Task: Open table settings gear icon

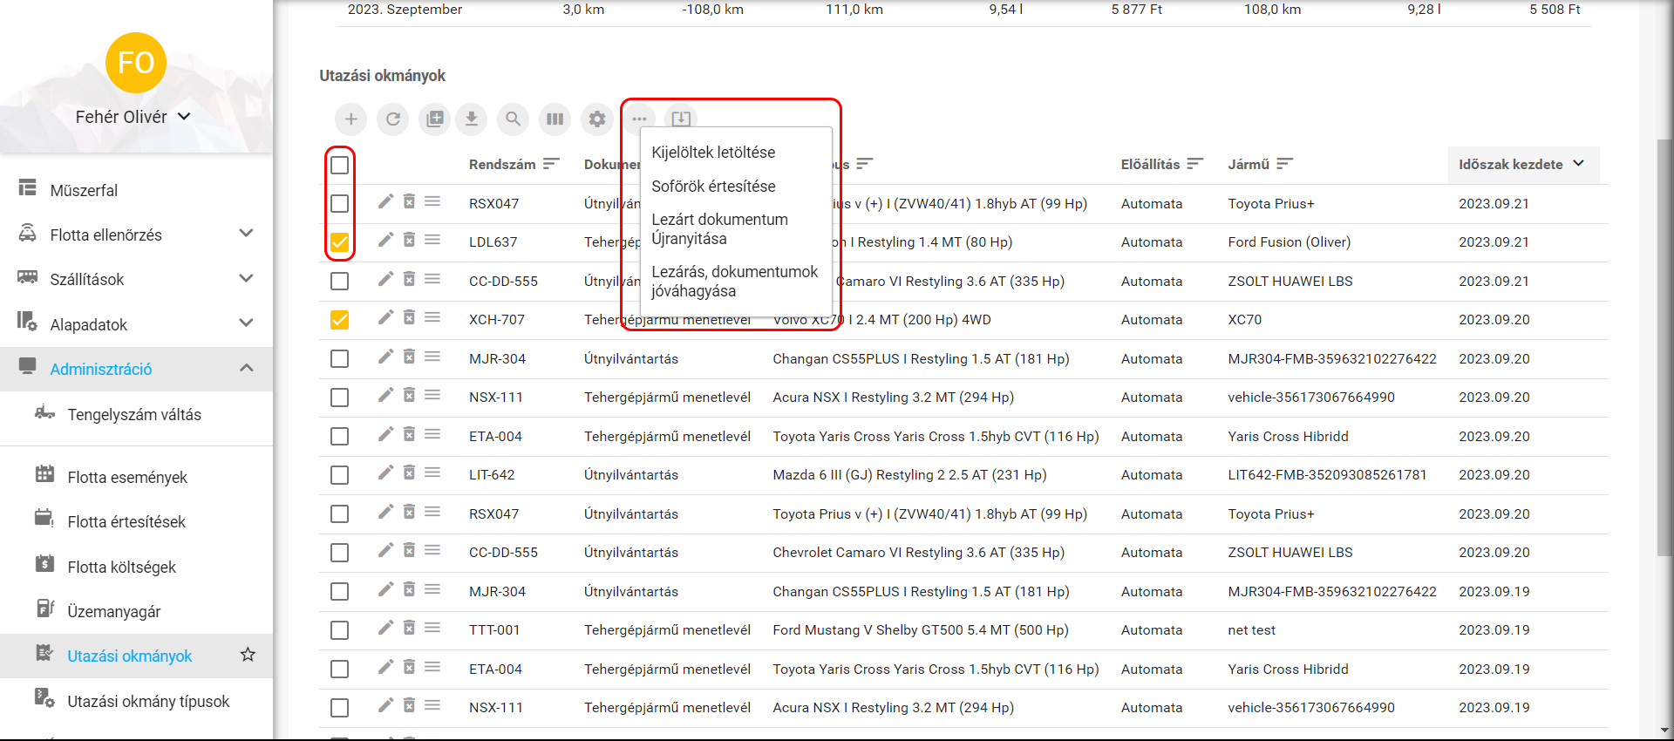Action: click(596, 119)
